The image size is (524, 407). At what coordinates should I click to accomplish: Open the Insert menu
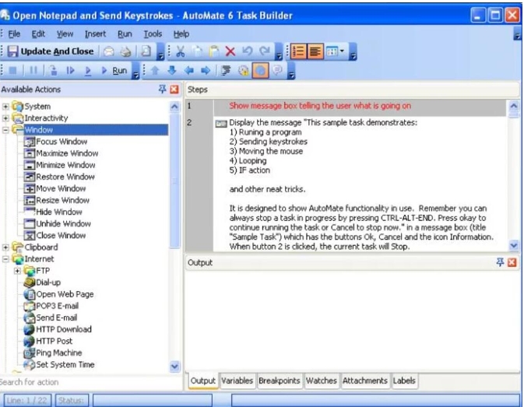point(95,34)
